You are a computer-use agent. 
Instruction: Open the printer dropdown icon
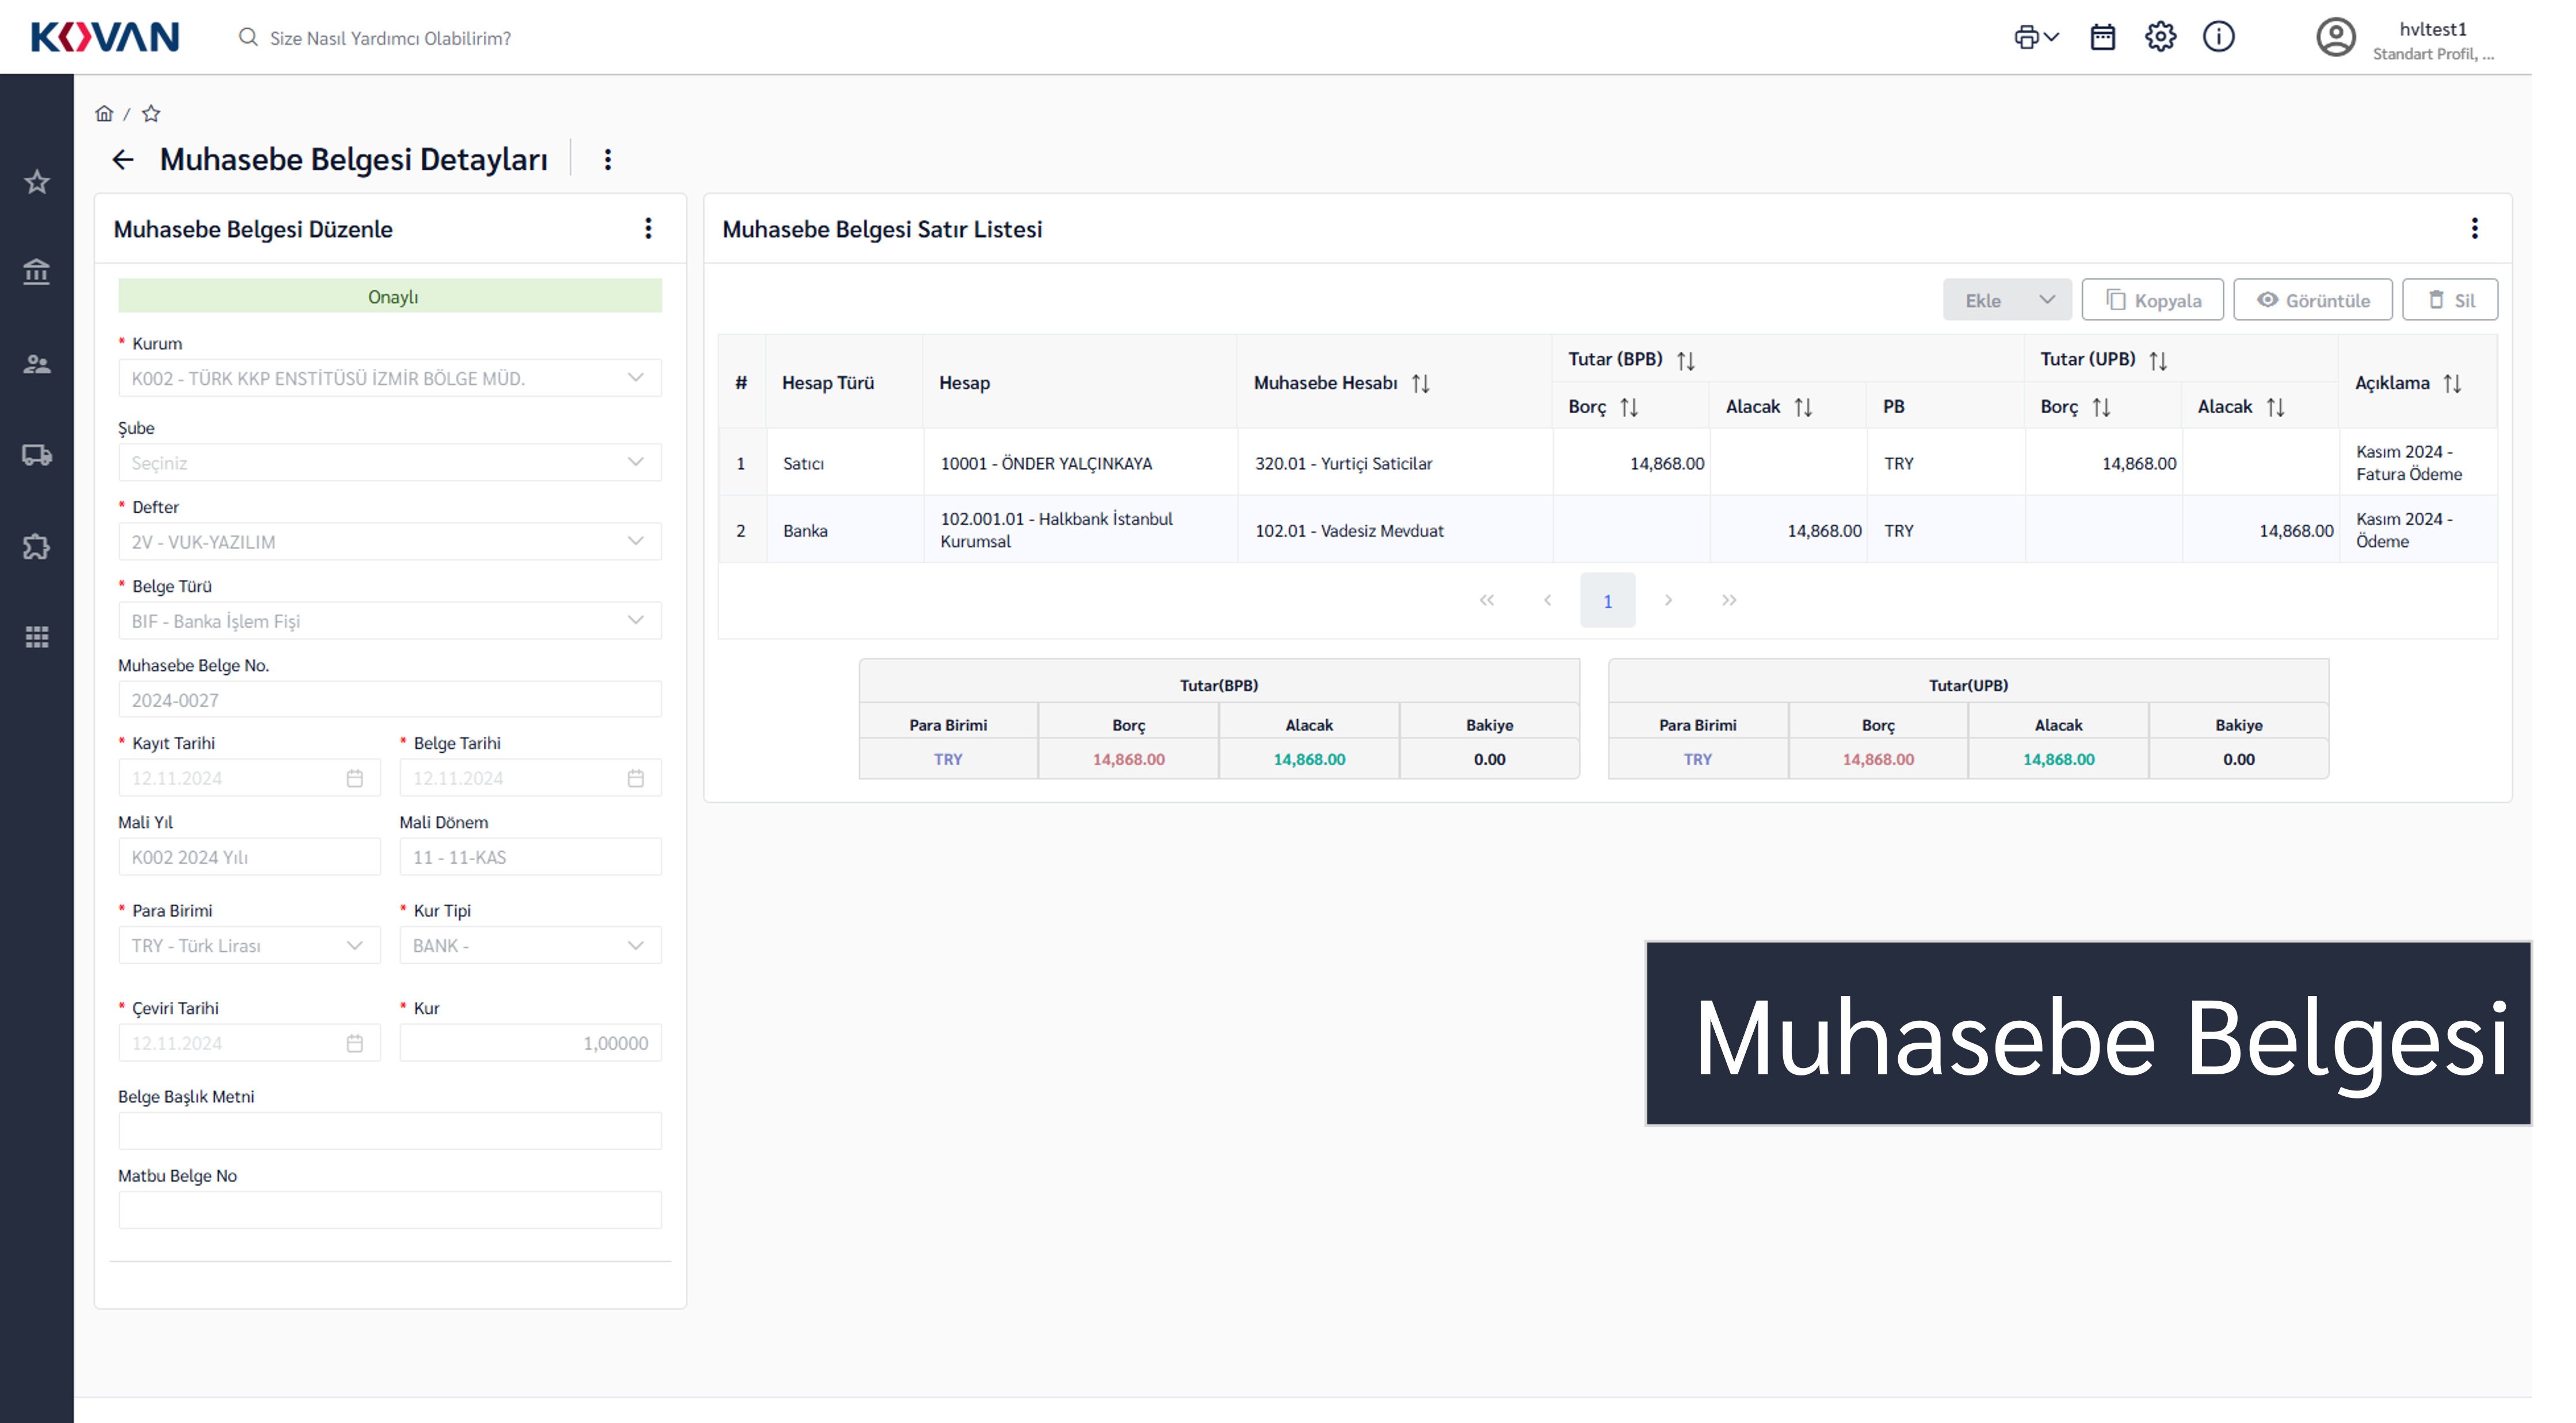[2035, 37]
